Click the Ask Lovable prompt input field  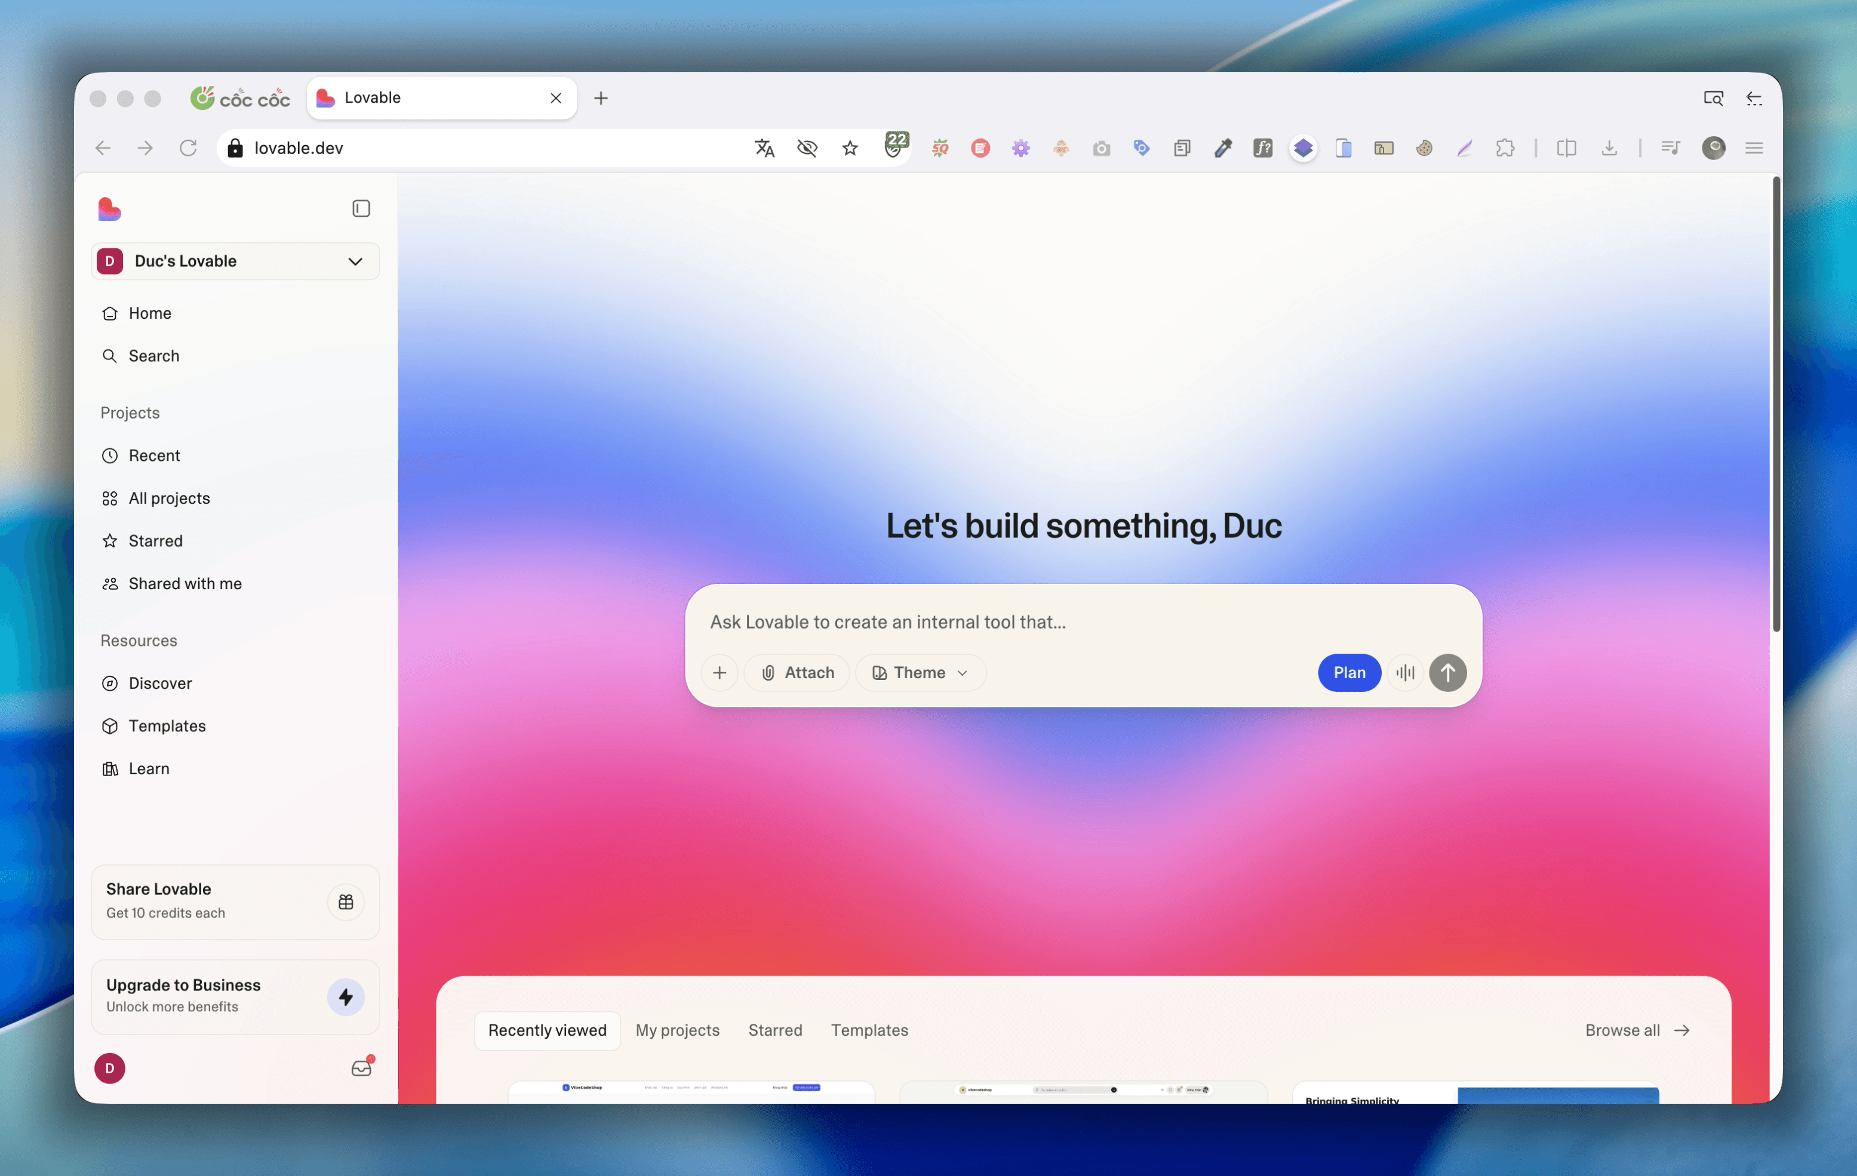pyautogui.click(x=1003, y=622)
